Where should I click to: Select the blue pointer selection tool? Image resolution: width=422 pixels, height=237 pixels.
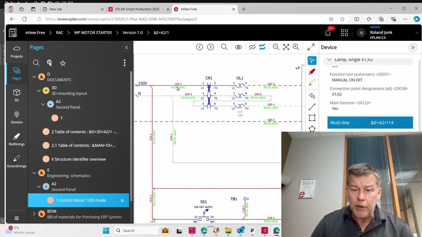click(312, 61)
